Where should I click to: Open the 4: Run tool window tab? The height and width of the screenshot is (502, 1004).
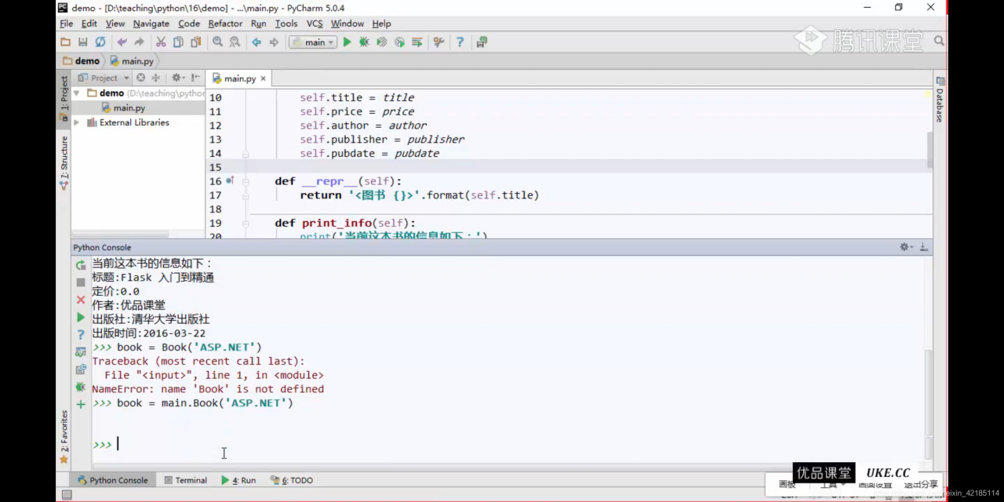pos(238,480)
